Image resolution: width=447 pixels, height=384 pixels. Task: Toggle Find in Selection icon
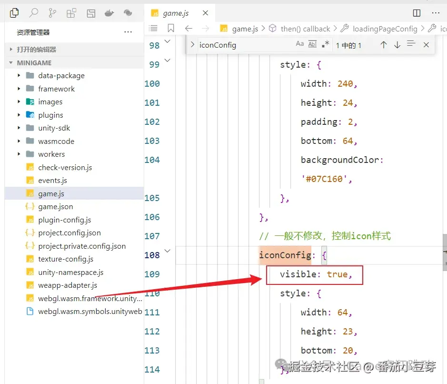coord(411,44)
